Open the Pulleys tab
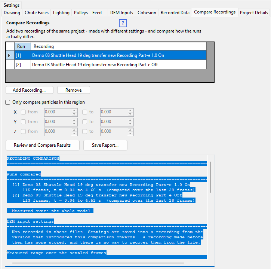Image resolution: width=271 pixels, height=269 pixels. (81, 13)
